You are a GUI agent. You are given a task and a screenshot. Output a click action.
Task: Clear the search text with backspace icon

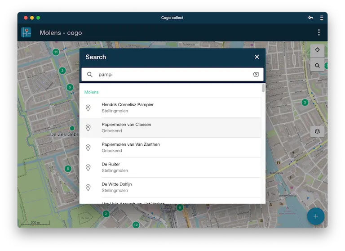point(256,75)
